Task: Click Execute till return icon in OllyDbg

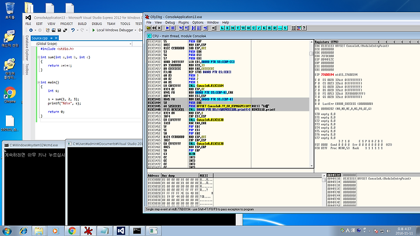Action: 205,28
